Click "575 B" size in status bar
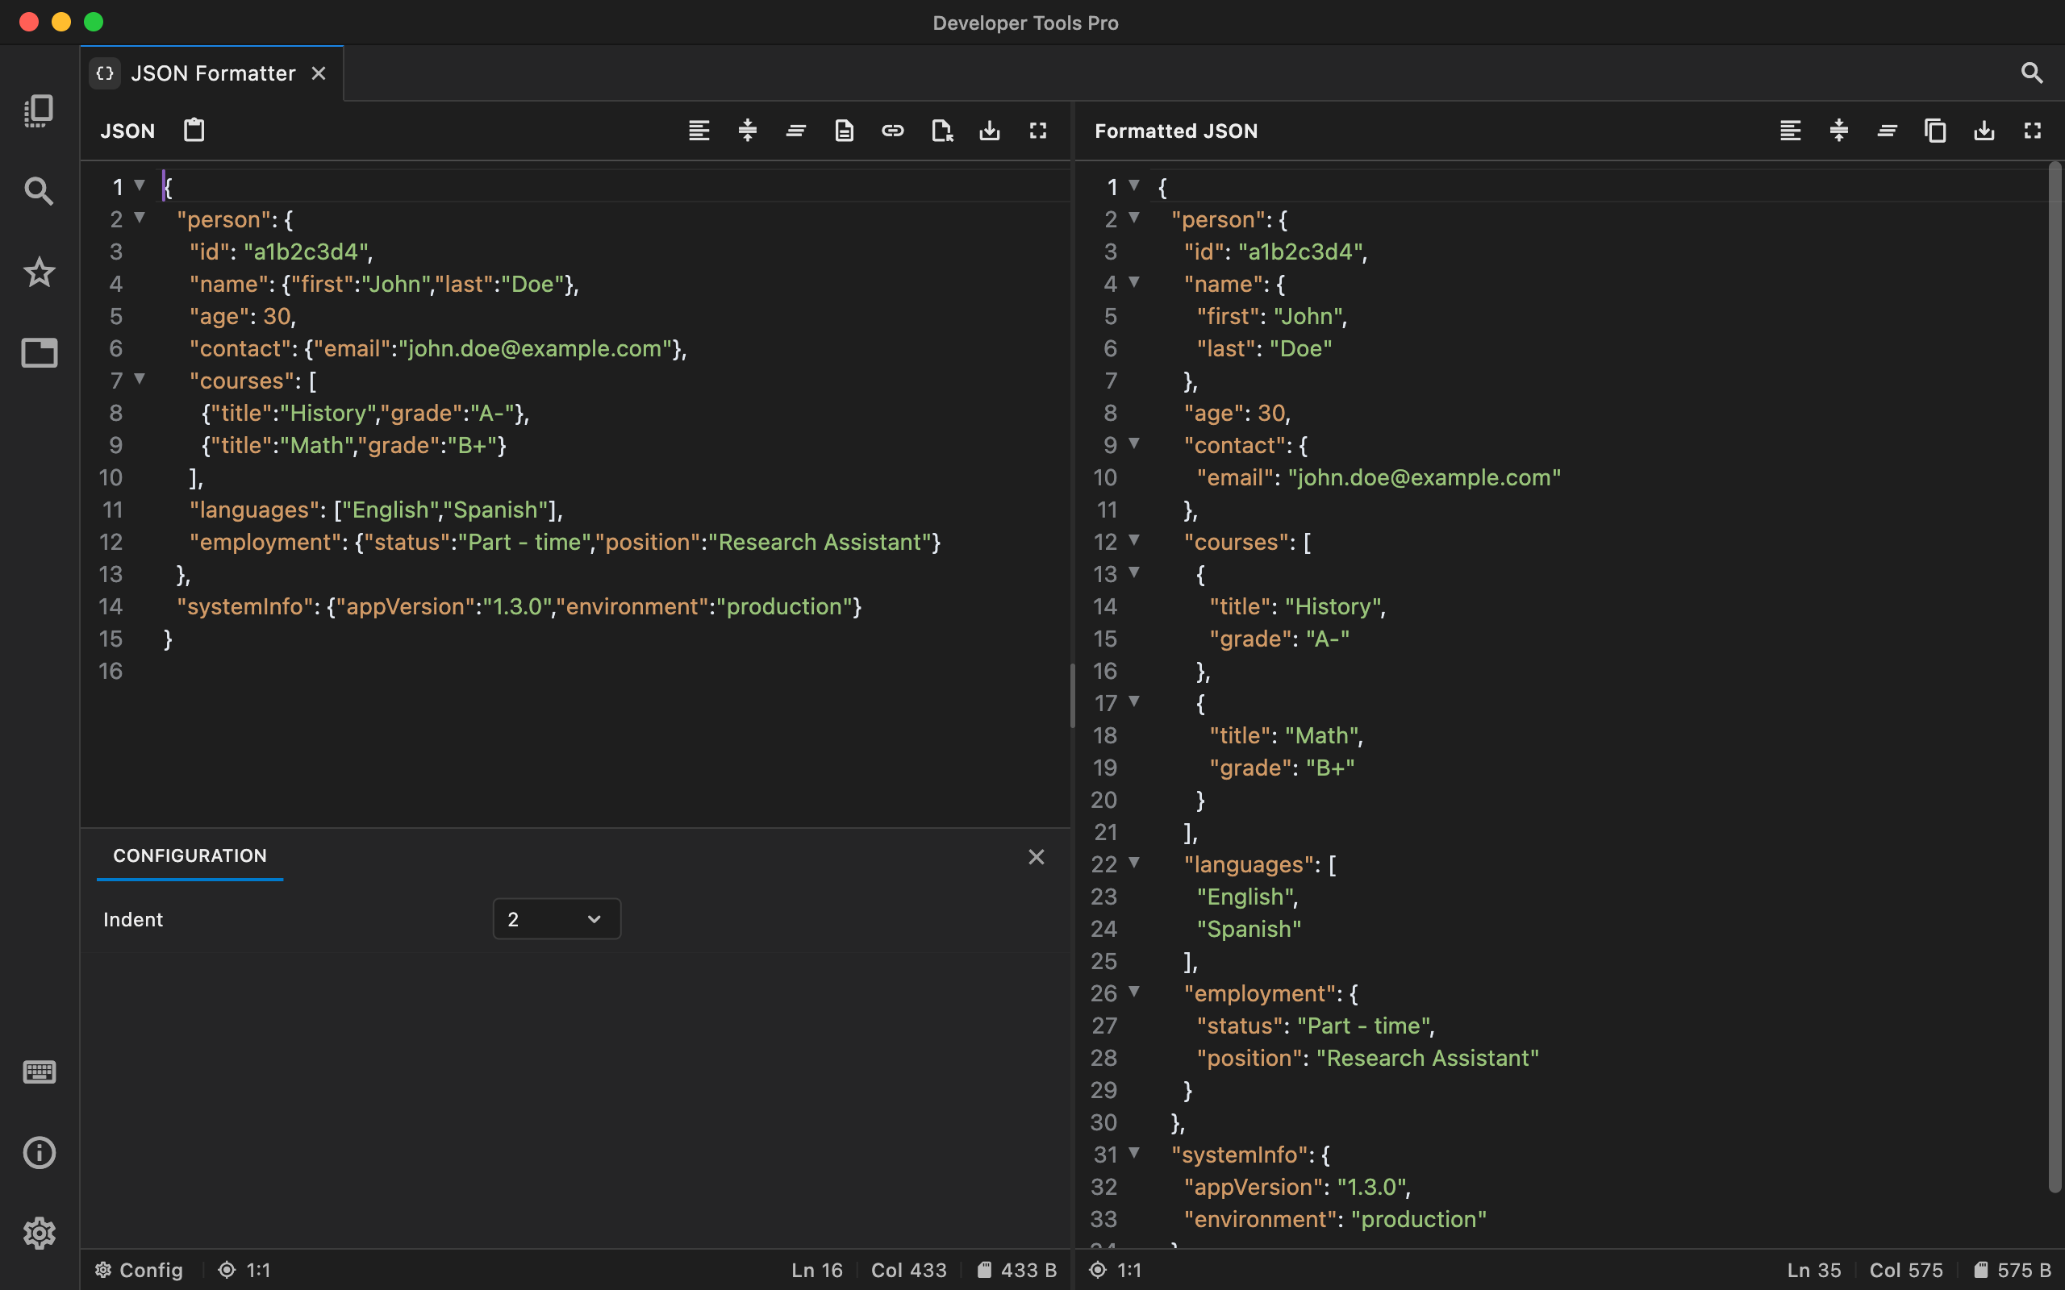The width and height of the screenshot is (2065, 1290). pyautogui.click(x=2012, y=1270)
